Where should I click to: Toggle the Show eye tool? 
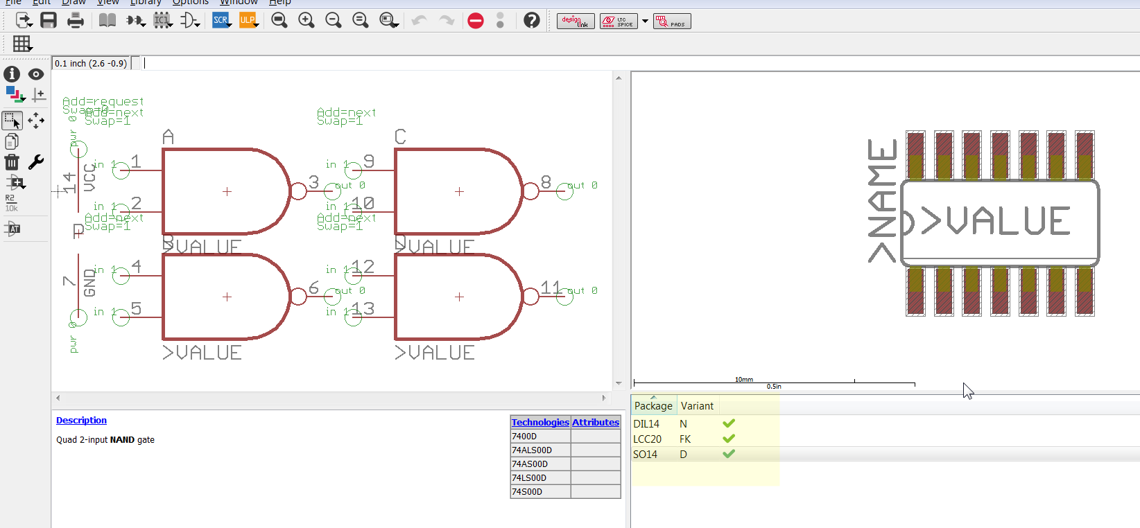[36, 74]
